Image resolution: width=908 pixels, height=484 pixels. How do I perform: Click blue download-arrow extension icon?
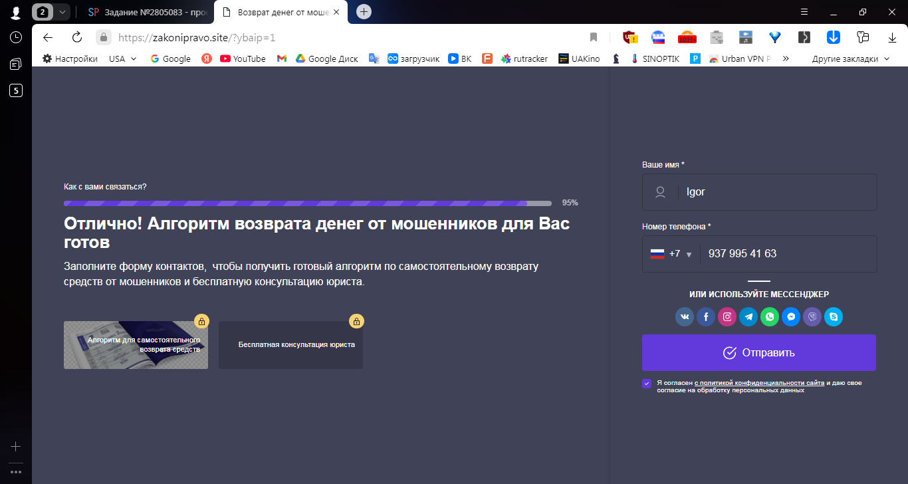[834, 37]
